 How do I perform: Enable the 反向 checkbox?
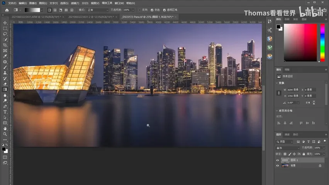point(139,10)
